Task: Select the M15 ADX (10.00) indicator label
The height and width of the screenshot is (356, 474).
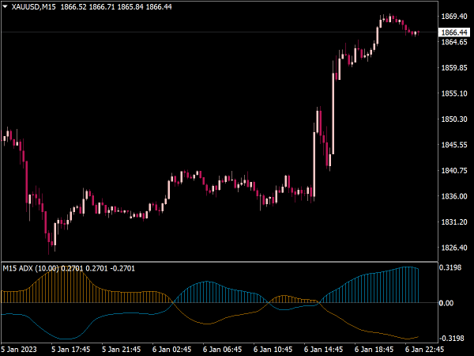Action: click(31, 268)
